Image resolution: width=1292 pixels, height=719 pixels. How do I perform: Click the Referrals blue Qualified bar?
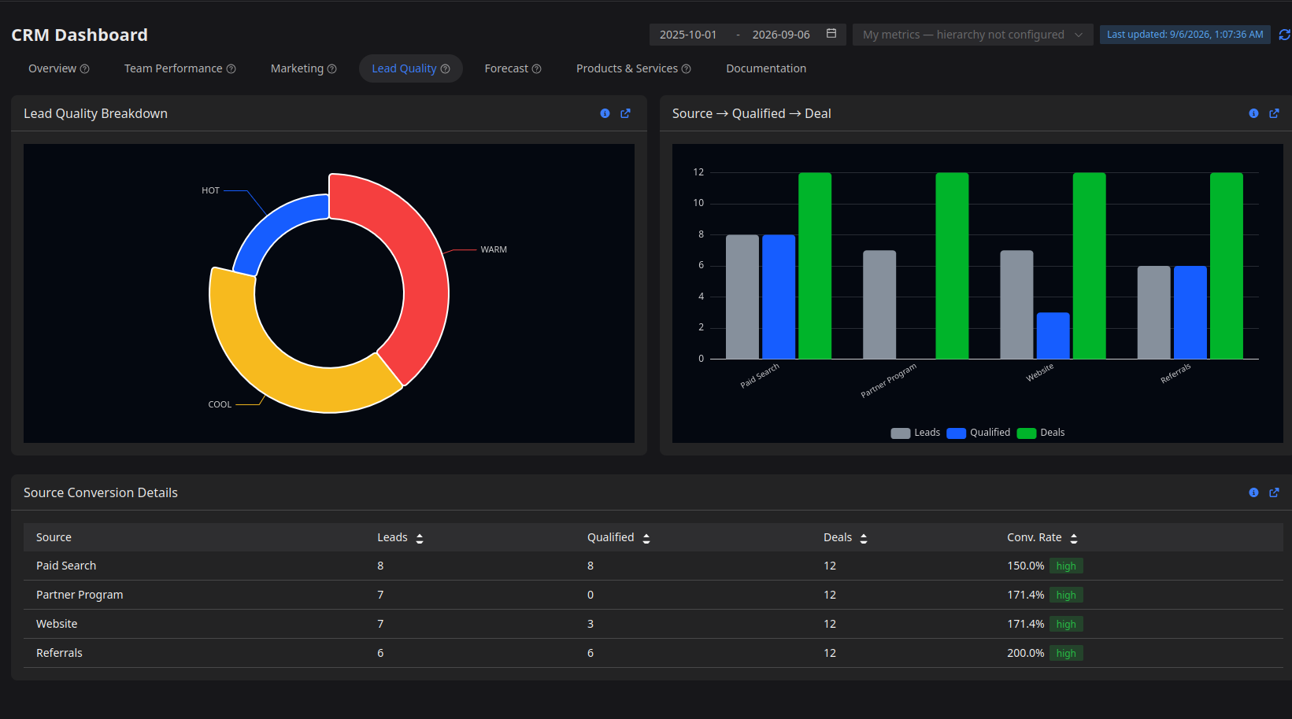1190,312
